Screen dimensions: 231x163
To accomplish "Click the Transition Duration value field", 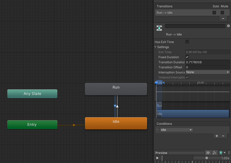I will [207, 62].
